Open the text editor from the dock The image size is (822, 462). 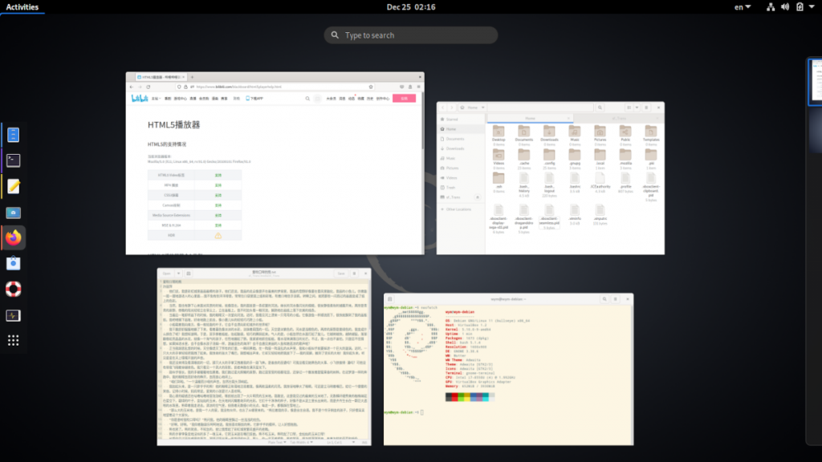click(13, 185)
